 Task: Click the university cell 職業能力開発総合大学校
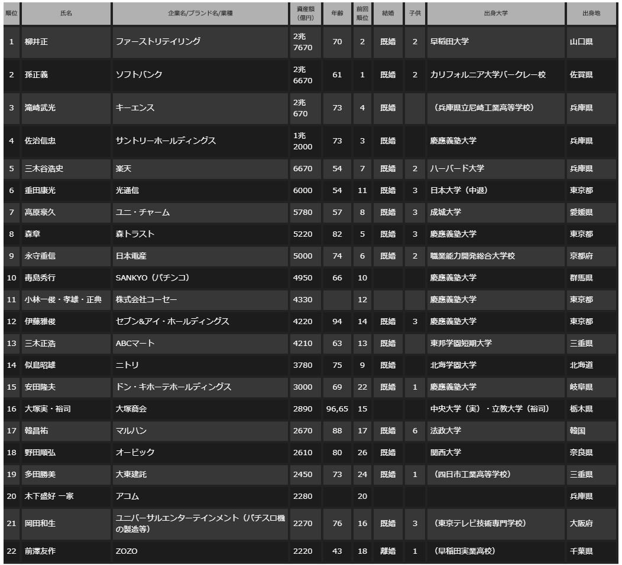(x=496, y=256)
